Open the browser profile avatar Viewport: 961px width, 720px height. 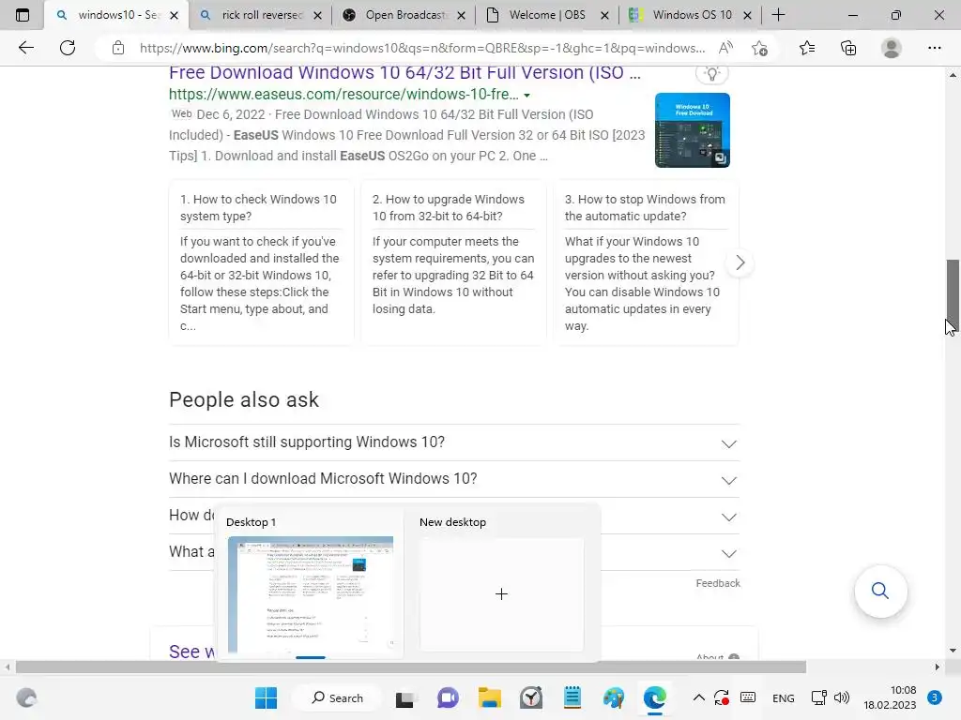[892, 48]
